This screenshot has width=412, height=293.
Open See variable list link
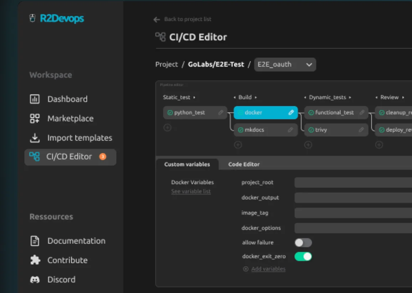pos(191,191)
